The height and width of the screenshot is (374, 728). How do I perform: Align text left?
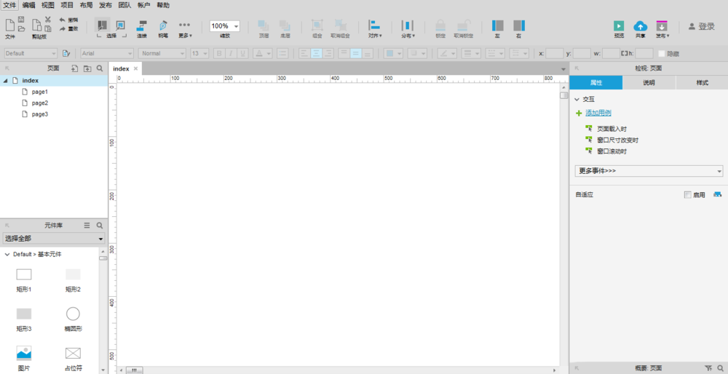point(304,53)
